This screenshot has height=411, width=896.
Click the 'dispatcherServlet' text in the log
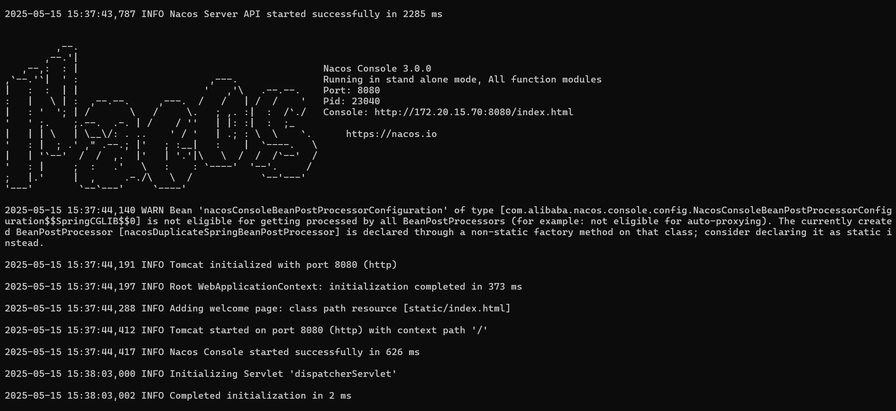pyautogui.click(x=343, y=374)
